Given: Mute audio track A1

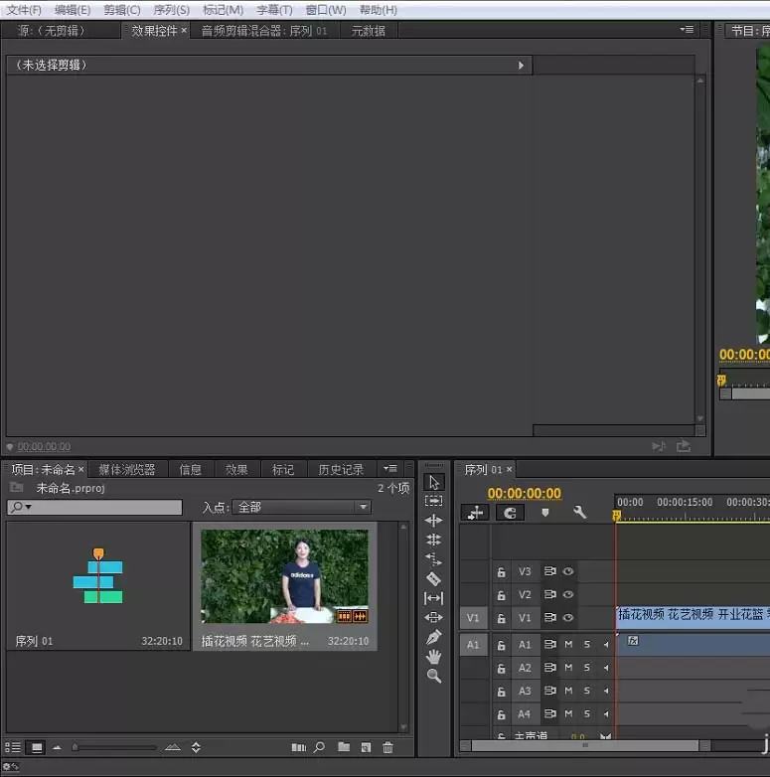Looking at the screenshot, I should coord(568,645).
